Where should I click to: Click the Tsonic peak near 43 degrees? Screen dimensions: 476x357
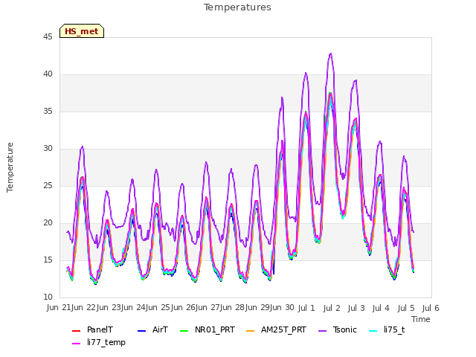[330, 54]
